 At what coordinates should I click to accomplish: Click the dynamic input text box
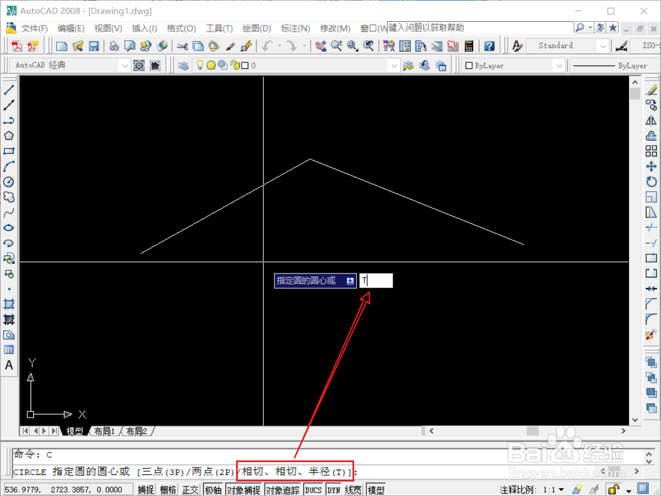pos(376,281)
